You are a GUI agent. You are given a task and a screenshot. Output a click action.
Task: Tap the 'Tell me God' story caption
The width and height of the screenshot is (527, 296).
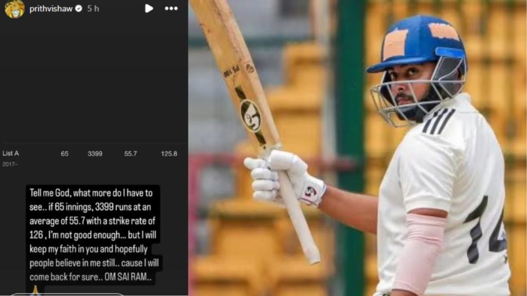coord(94,235)
